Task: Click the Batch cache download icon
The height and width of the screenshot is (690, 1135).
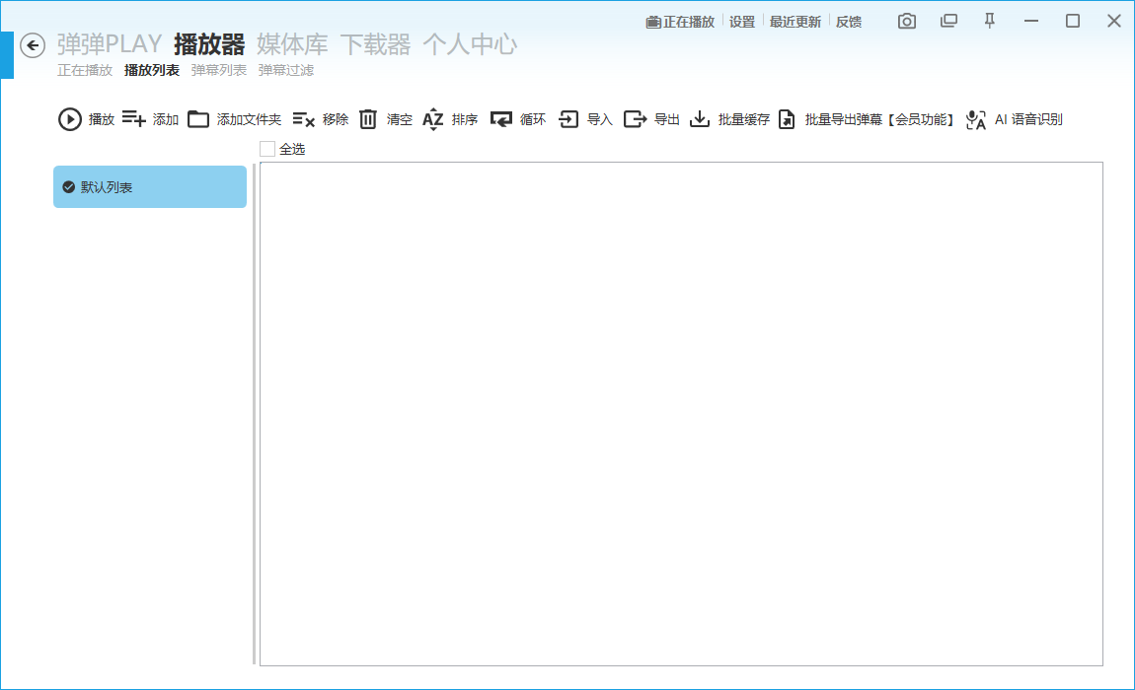Action: point(700,119)
